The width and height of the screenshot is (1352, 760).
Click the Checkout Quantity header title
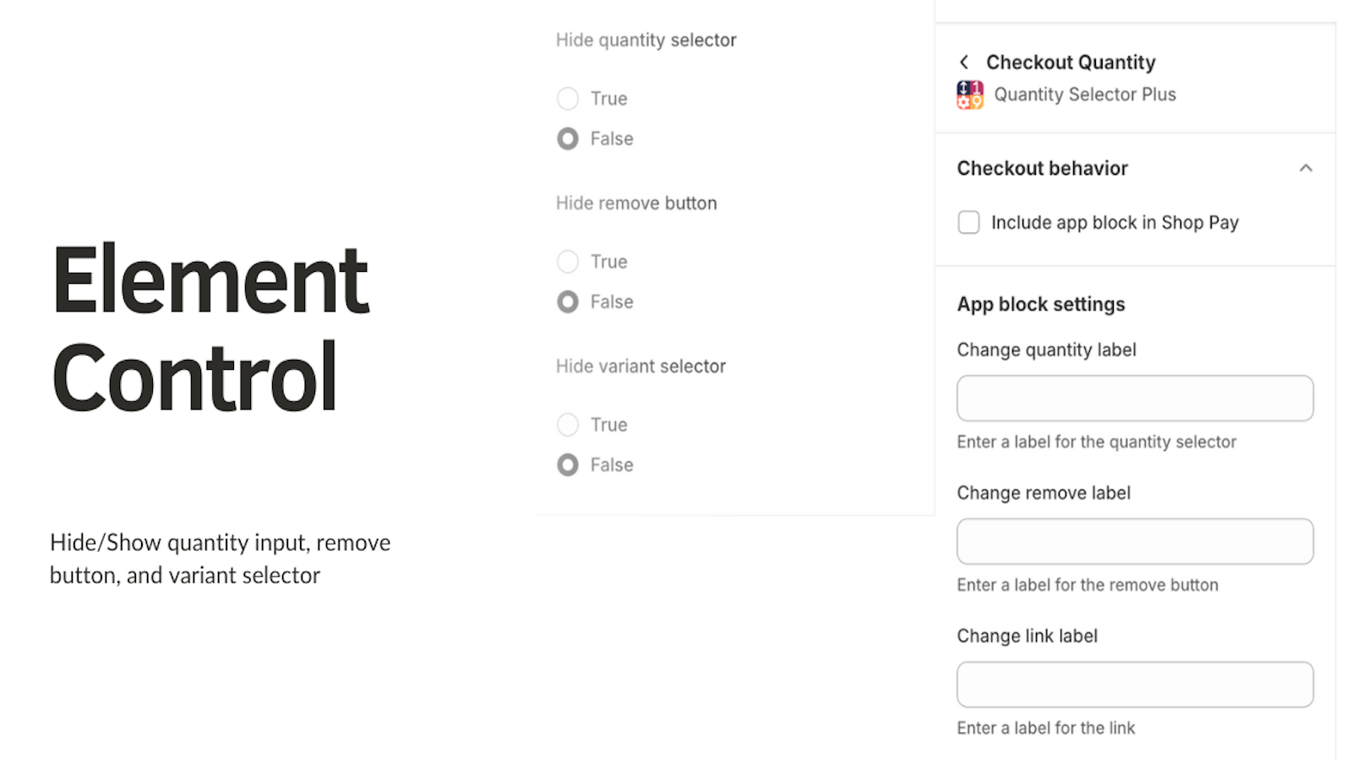point(1071,62)
